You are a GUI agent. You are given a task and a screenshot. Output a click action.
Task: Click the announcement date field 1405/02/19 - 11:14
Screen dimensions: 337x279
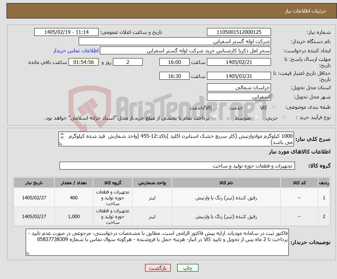(x=66, y=32)
